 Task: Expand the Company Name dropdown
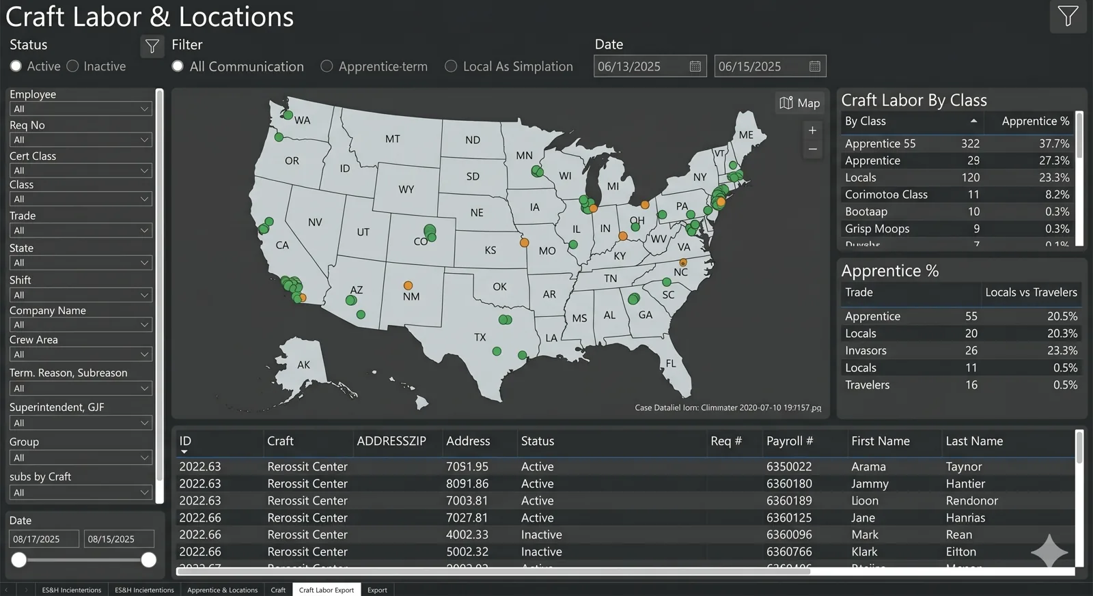coord(81,324)
